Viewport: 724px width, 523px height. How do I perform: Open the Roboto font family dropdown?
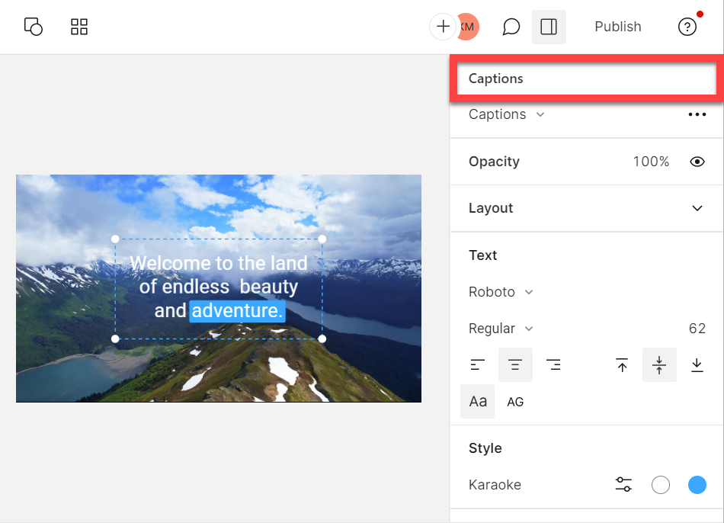[501, 292]
